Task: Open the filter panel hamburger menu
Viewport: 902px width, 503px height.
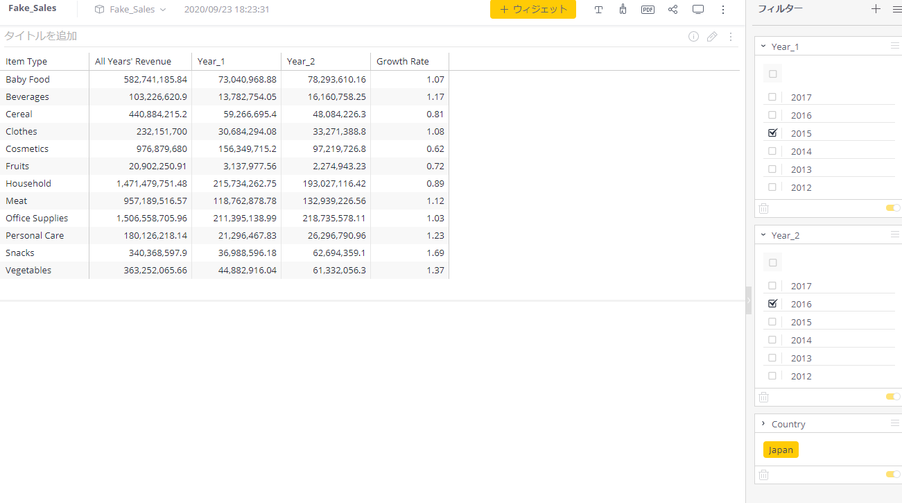Action: pos(896,9)
